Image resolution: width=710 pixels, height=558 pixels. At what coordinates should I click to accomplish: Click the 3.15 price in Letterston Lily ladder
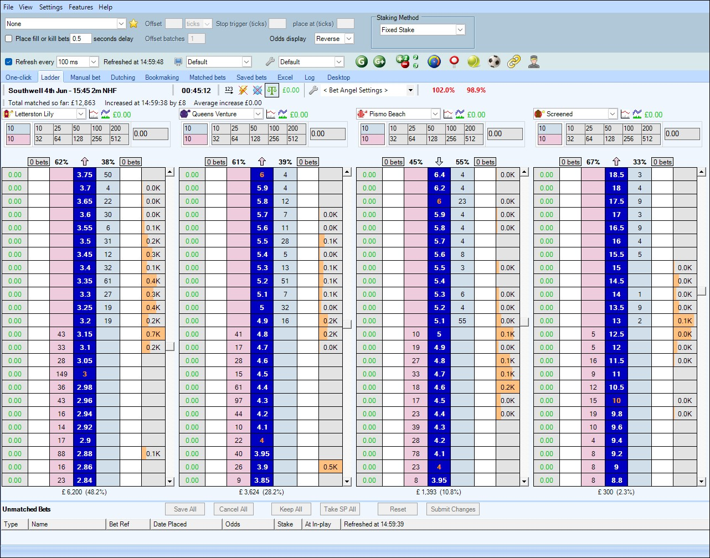(x=85, y=334)
